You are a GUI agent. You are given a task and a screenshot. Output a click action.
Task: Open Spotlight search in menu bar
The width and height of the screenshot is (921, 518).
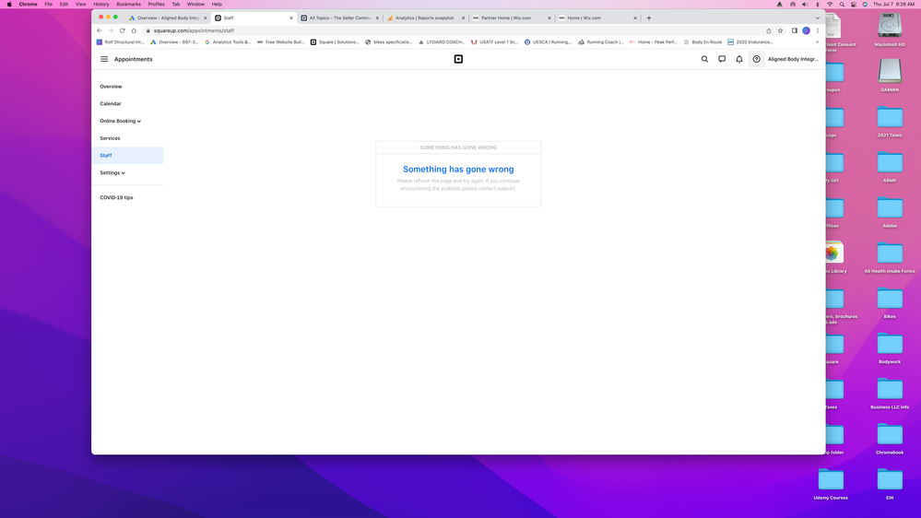[x=842, y=4]
